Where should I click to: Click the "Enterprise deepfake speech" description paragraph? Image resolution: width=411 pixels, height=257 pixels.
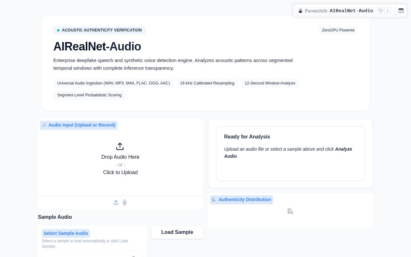[173, 64]
